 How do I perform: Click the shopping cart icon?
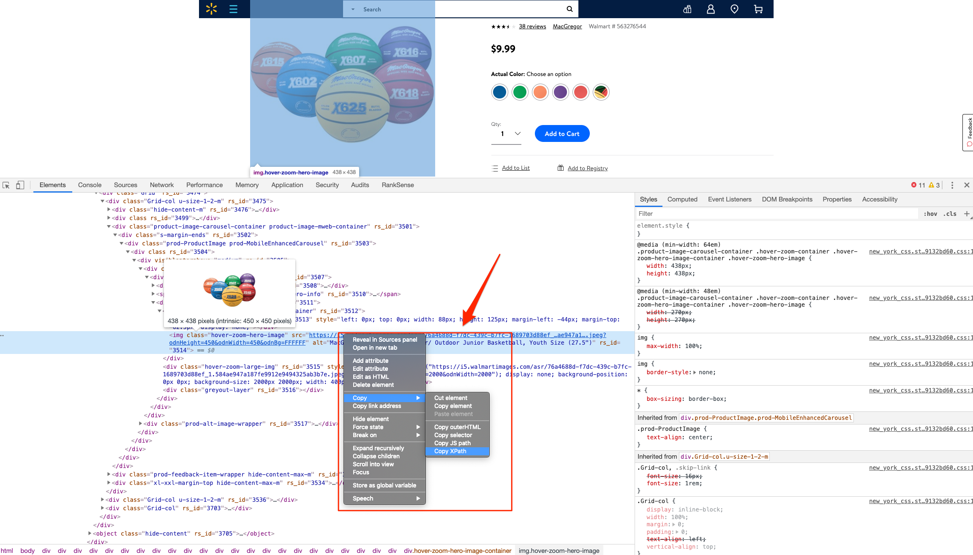point(758,8)
